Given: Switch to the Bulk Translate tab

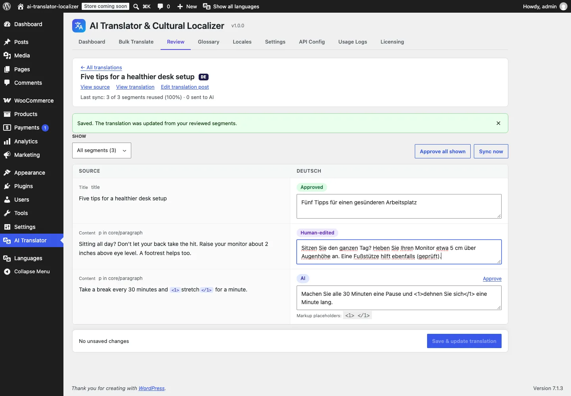Looking at the screenshot, I should [x=136, y=42].
